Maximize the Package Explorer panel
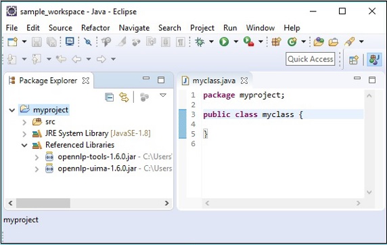Viewport: 387px width, 245px height. pos(161,80)
